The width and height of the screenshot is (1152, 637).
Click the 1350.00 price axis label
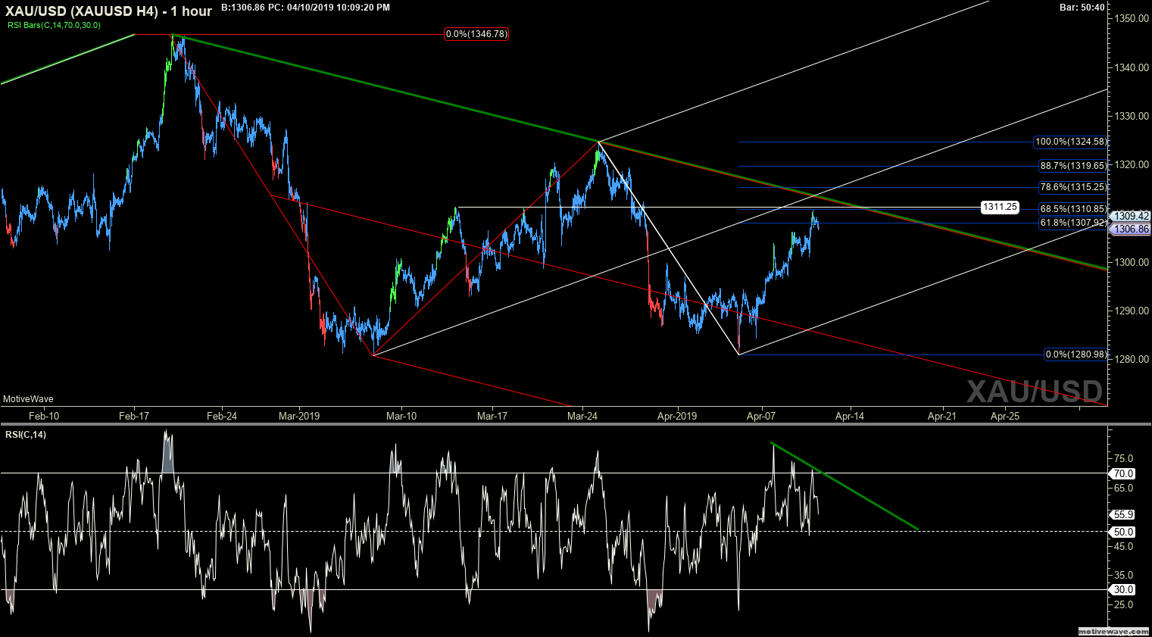click(1132, 18)
